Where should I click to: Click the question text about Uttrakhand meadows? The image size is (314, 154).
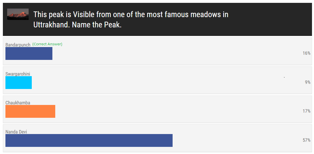coord(131,20)
